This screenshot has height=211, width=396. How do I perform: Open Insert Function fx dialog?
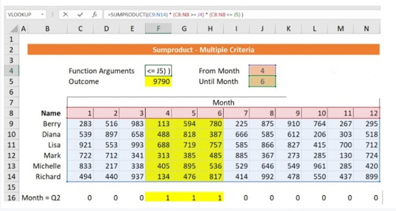pos(95,15)
